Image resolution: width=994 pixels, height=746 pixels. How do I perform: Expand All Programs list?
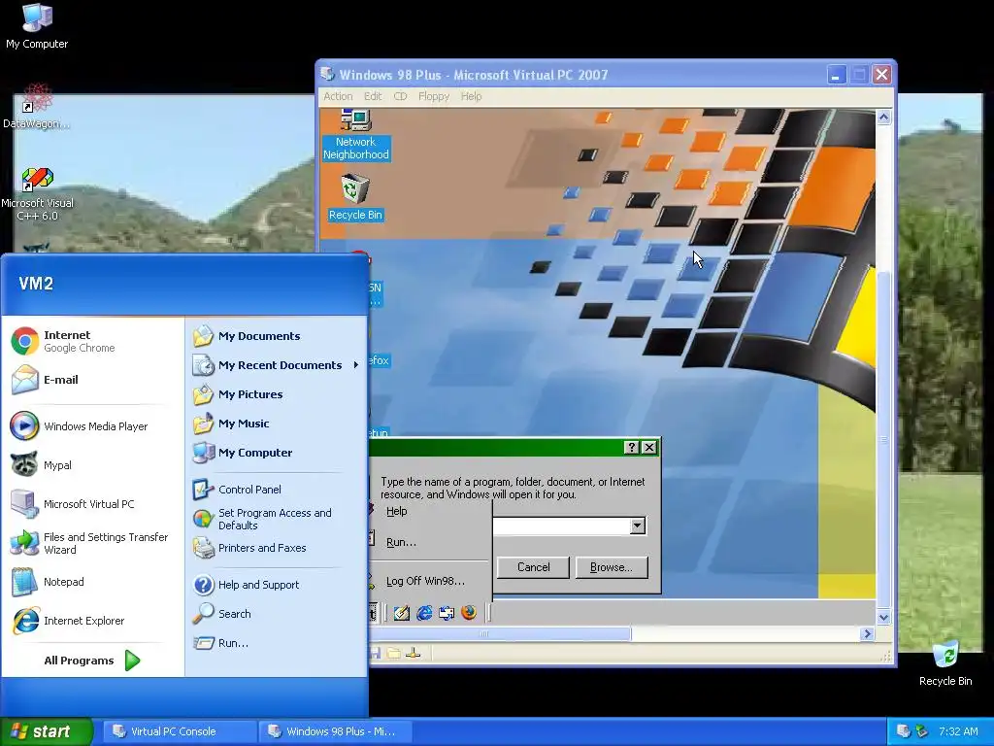tap(92, 661)
